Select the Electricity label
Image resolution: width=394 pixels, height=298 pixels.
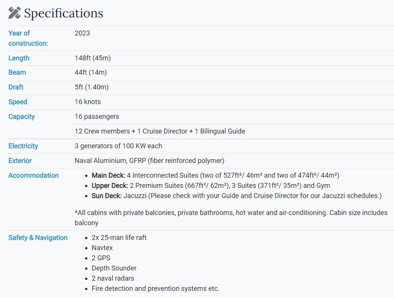(23, 146)
